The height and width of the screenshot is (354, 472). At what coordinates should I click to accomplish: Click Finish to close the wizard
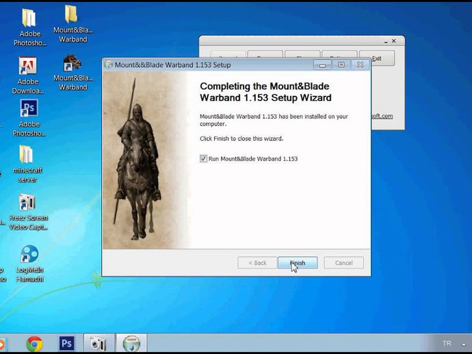pyautogui.click(x=298, y=263)
